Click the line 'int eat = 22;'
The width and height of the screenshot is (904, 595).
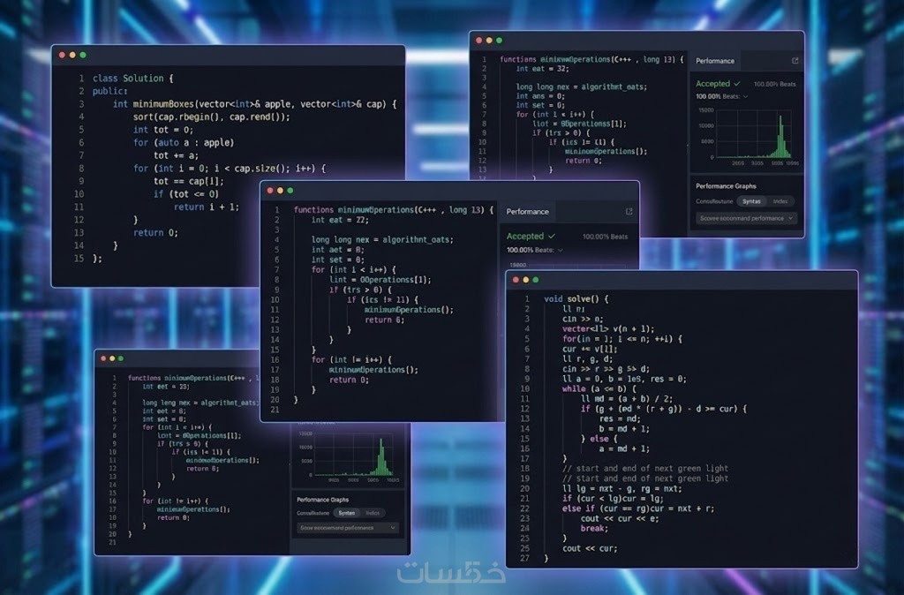[340, 220]
